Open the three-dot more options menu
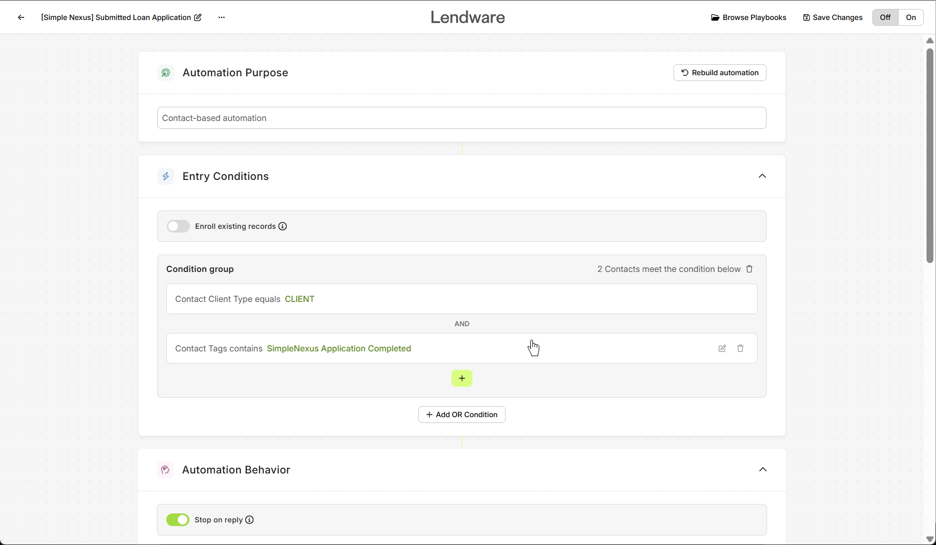 point(222,17)
